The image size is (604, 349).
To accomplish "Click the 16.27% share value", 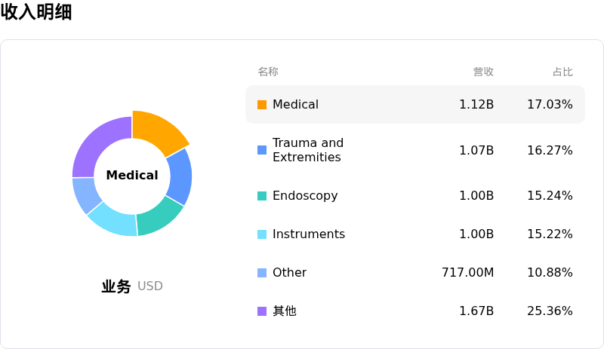I will tap(550, 150).
